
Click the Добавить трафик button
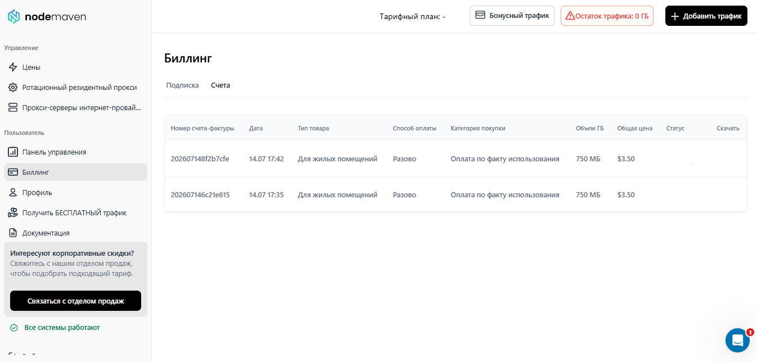[706, 16]
